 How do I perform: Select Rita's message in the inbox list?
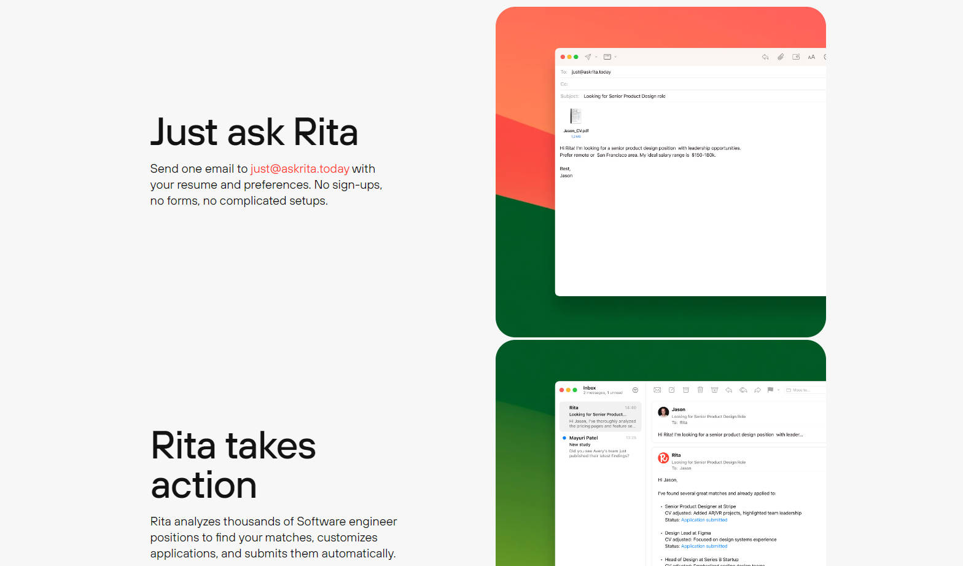(600, 417)
